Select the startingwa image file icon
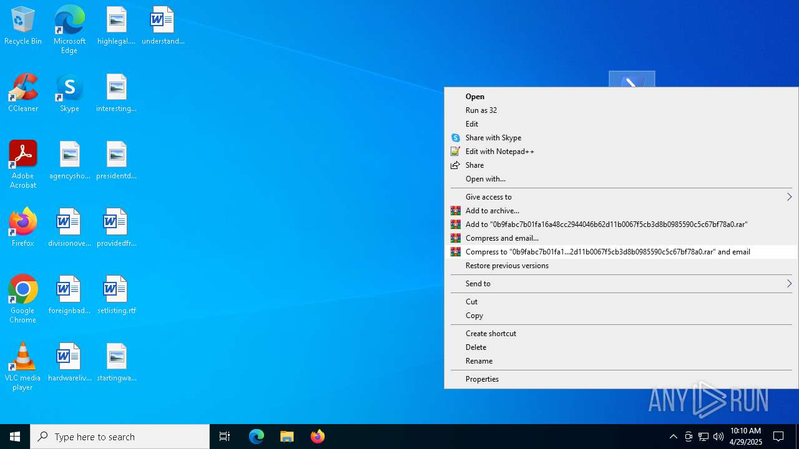The image size is (799, 449). (116, 363)
